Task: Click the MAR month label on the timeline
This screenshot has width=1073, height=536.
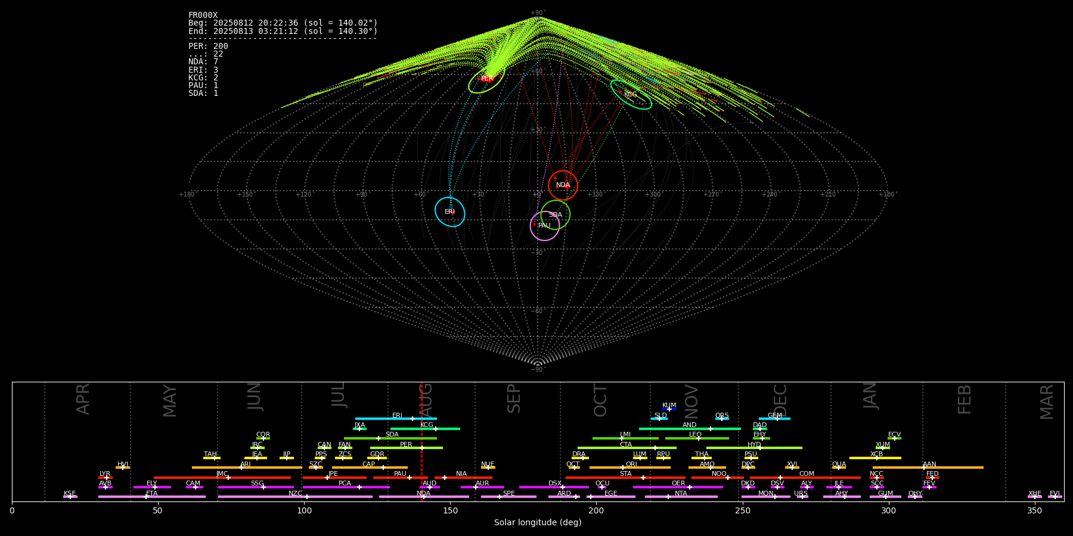Action: click(x=1047, y=402)
